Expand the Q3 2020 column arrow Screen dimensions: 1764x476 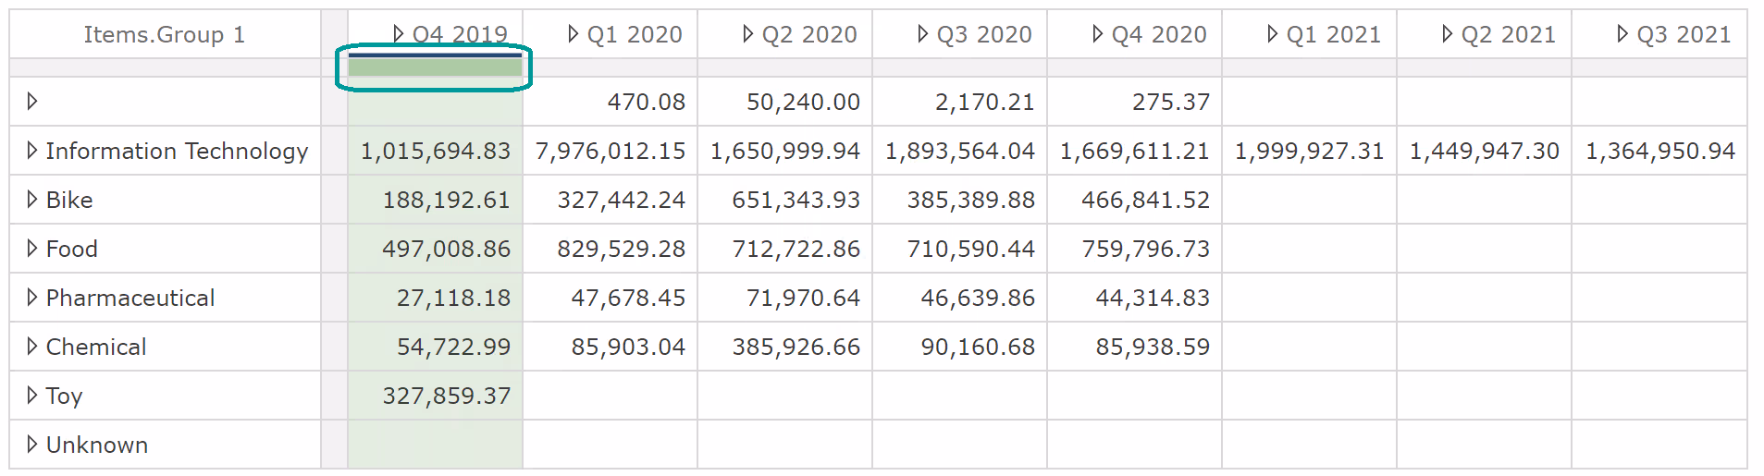pos(923,34)
